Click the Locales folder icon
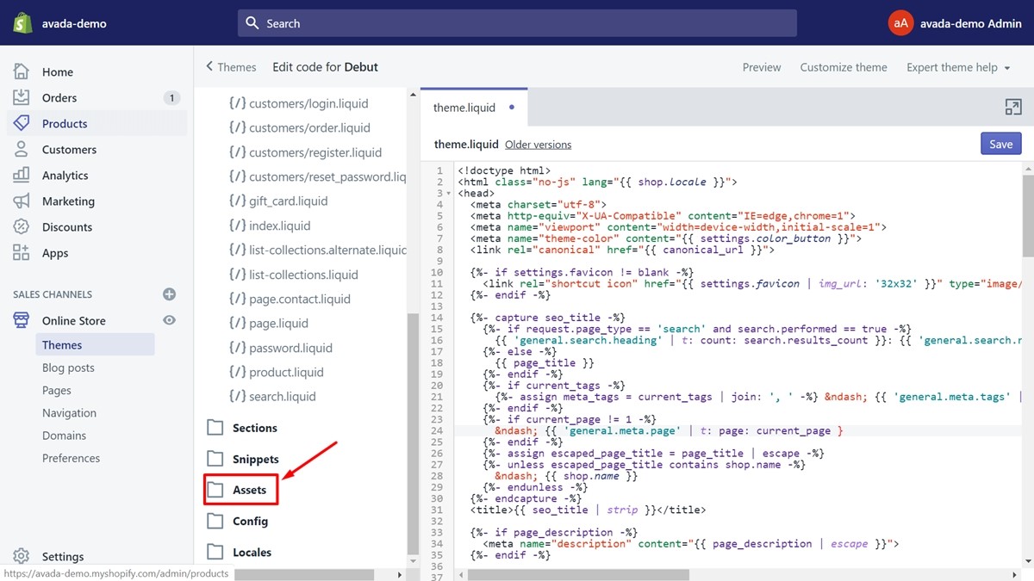This screenshot has width=1034, height=581. 215,552
